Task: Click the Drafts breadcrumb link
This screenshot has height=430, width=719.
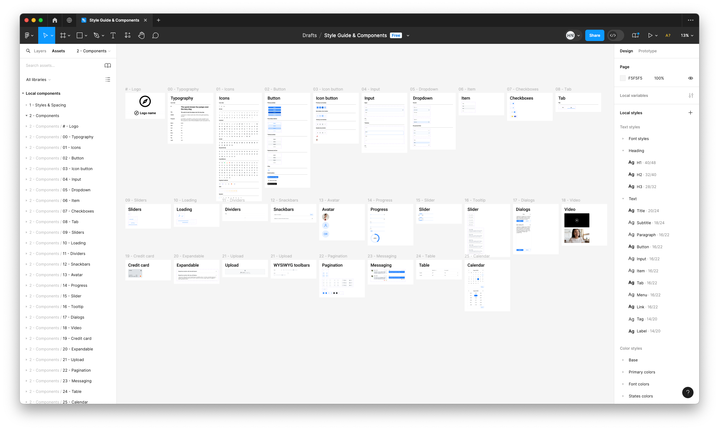Action: (x=309, y=35)
